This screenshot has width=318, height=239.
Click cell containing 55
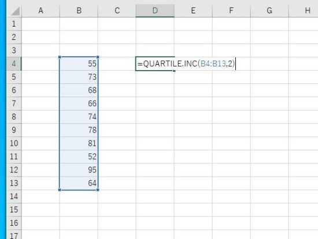point(79,64)
